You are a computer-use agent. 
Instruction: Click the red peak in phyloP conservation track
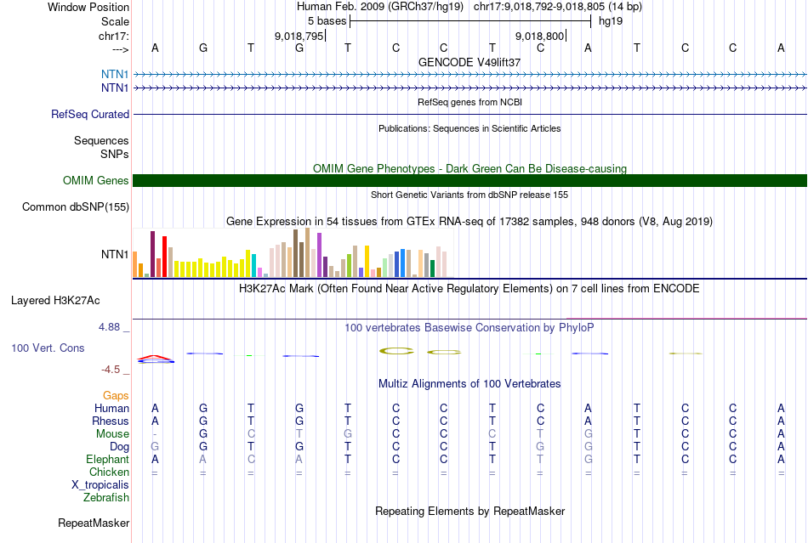point(155,357)
